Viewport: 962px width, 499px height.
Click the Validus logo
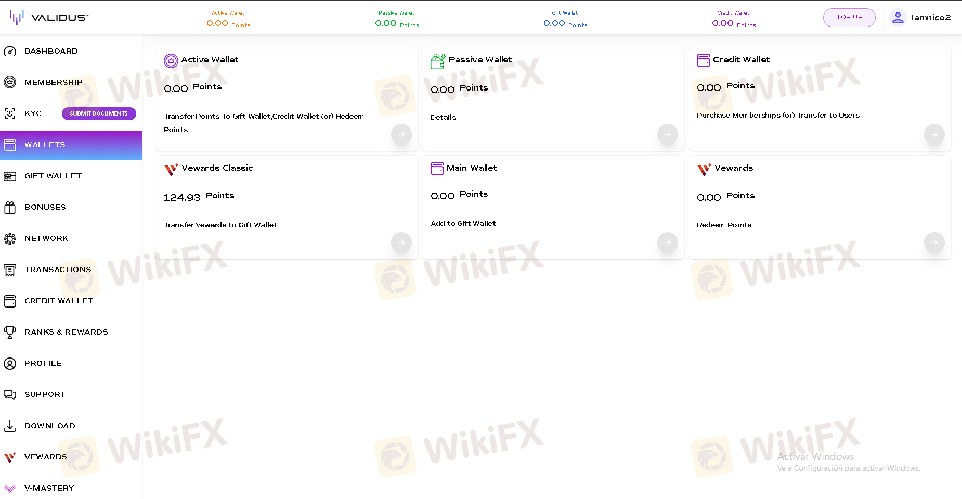pyautogui.click(x=49, y=17)
